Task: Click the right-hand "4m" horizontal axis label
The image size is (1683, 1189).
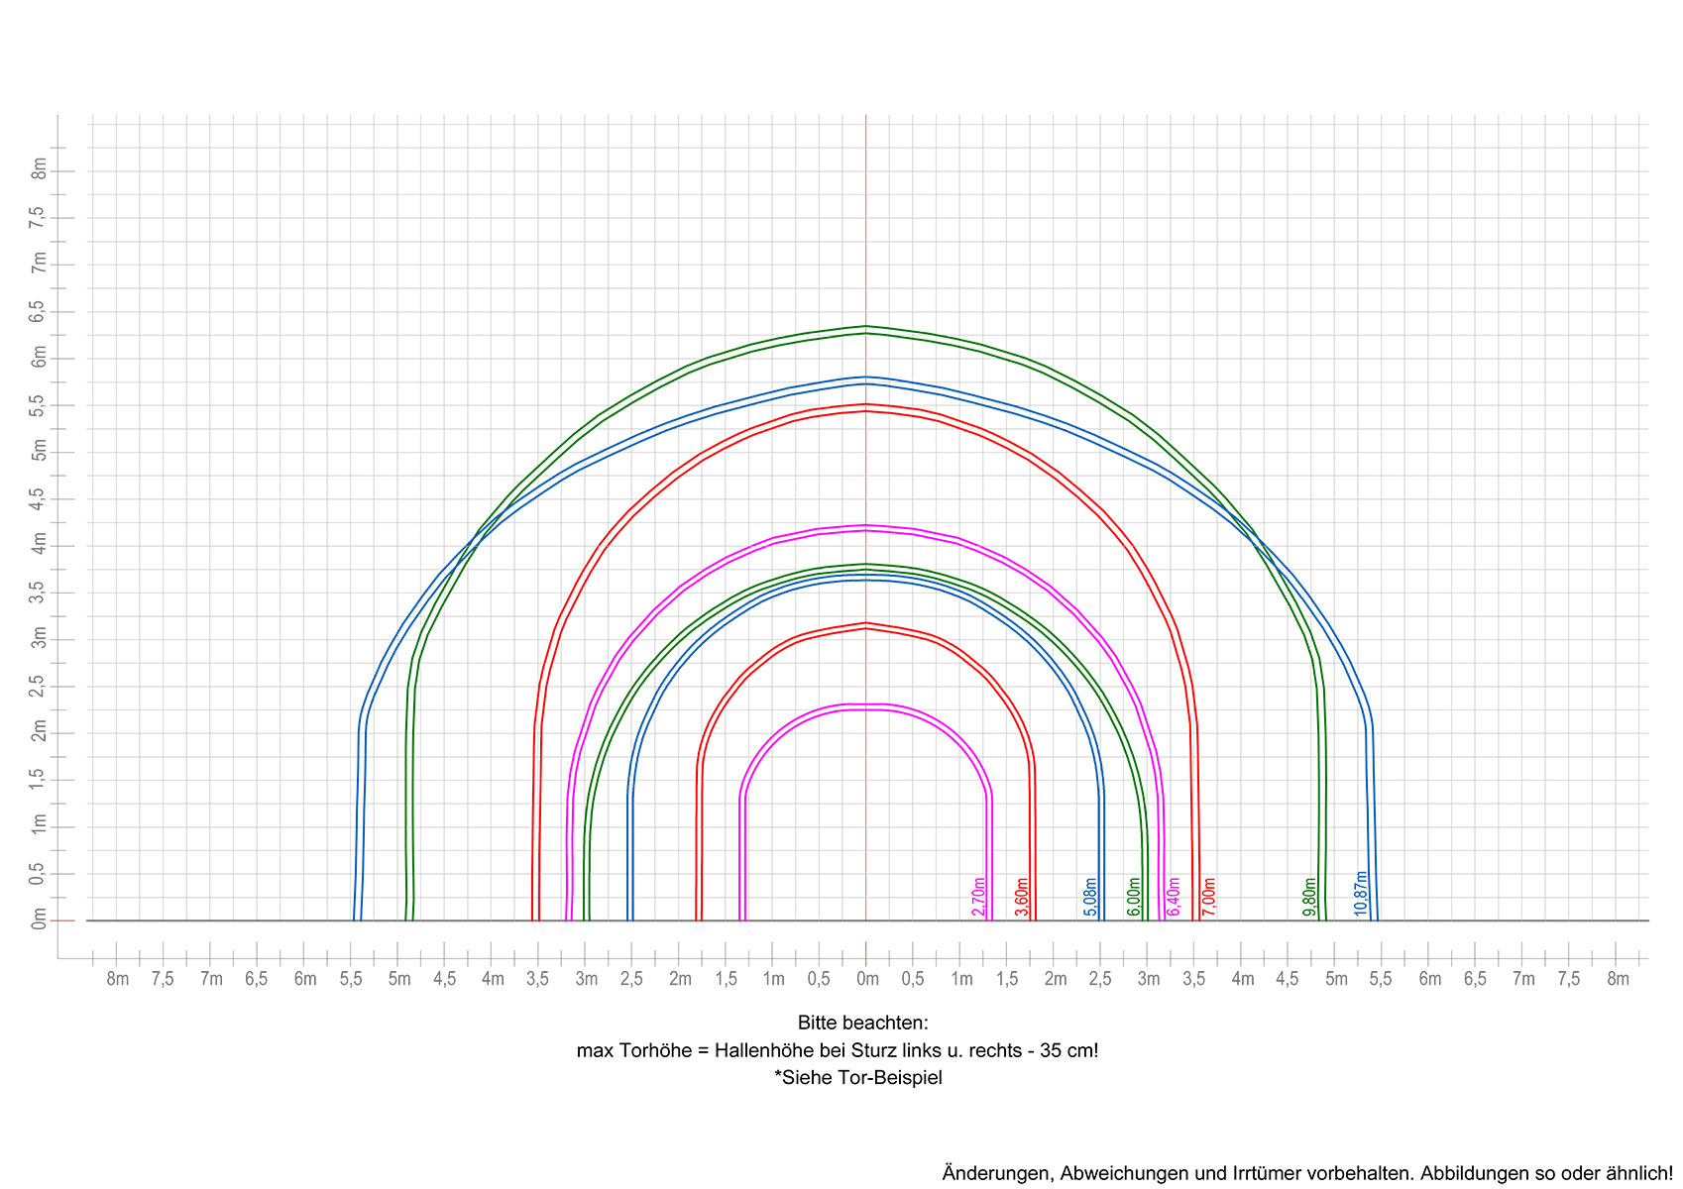Action: coord(1243,979)
